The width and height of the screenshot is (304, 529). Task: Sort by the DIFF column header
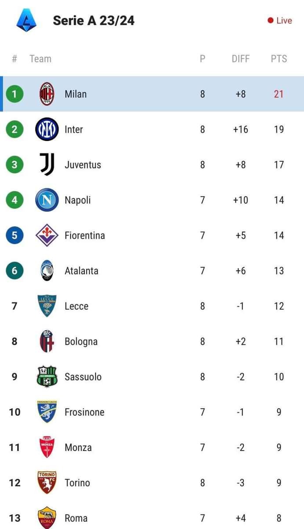(240, 59)
